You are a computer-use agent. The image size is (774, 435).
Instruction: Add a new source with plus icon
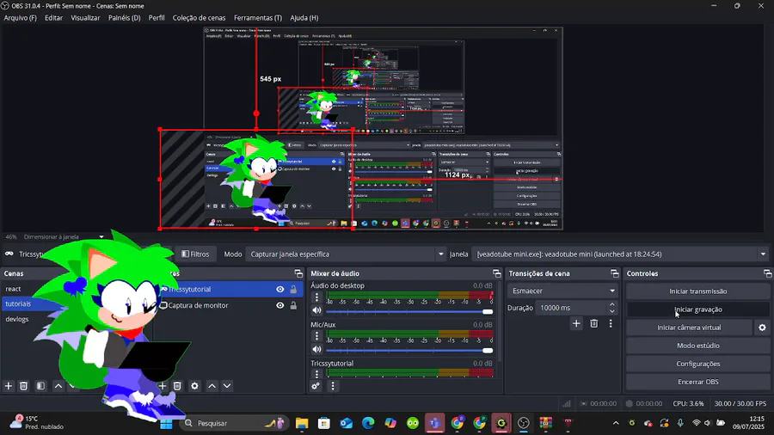click(163, 386)
